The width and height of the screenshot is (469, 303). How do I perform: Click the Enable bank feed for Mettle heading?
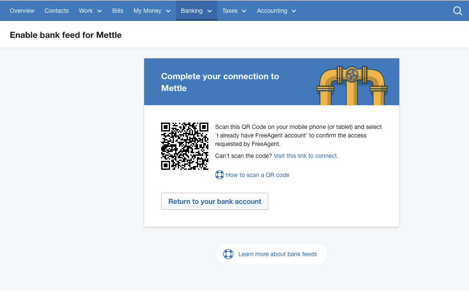point(65,35)
